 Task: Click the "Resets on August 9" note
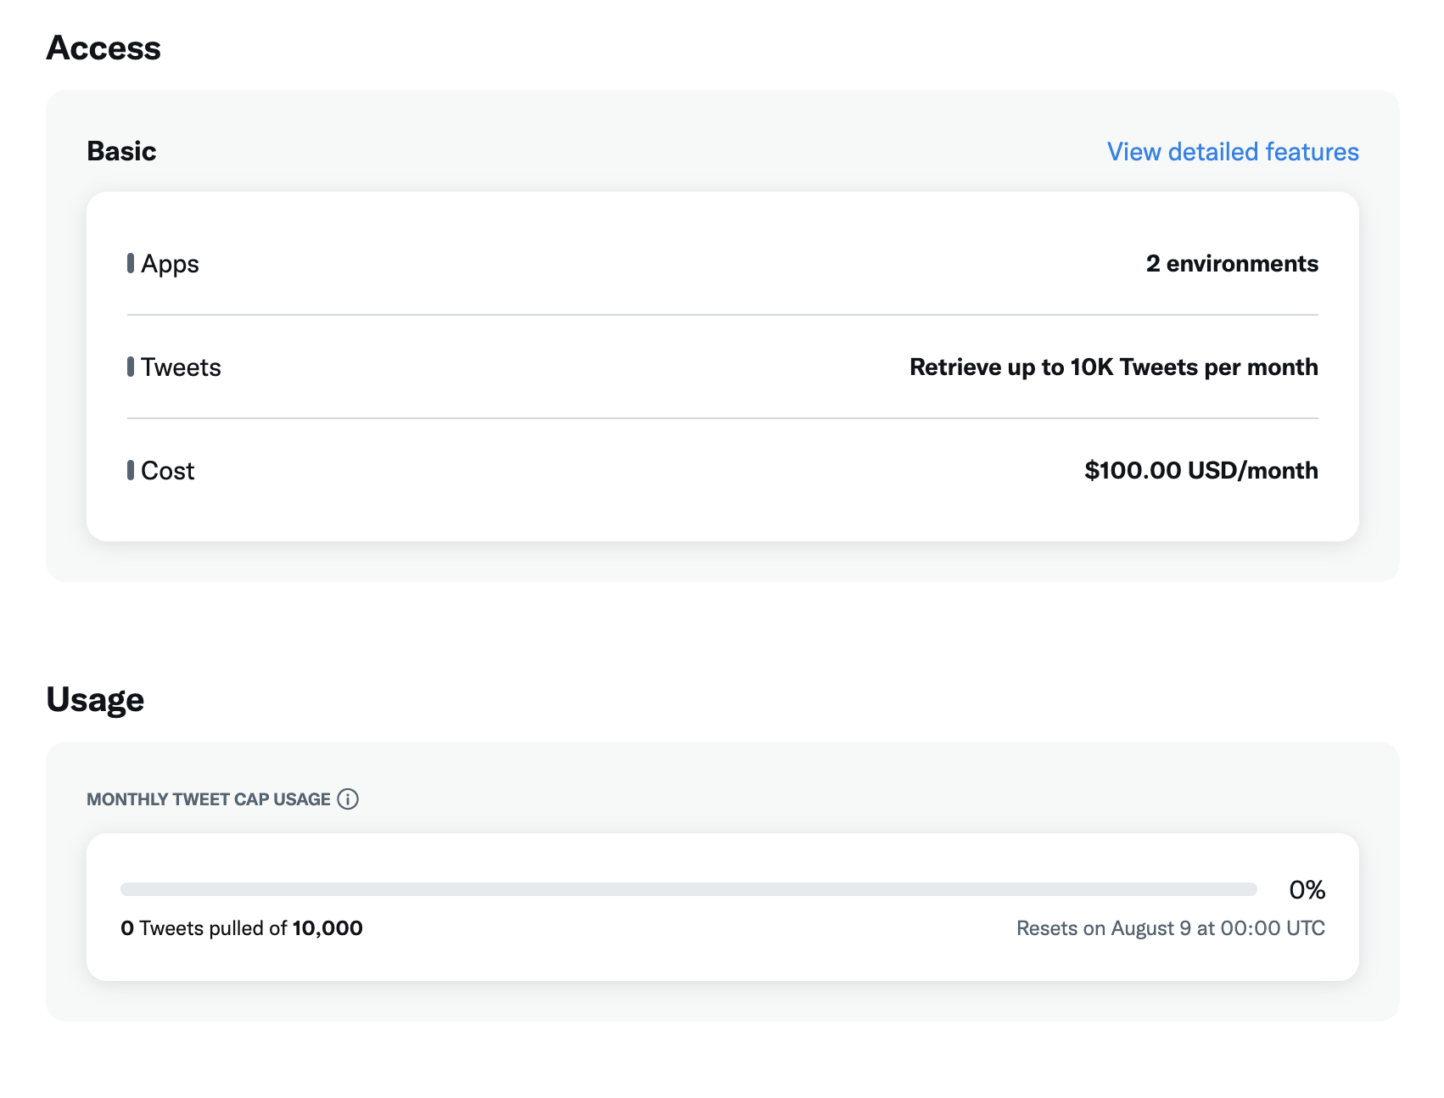click(x=1170, y=928)
